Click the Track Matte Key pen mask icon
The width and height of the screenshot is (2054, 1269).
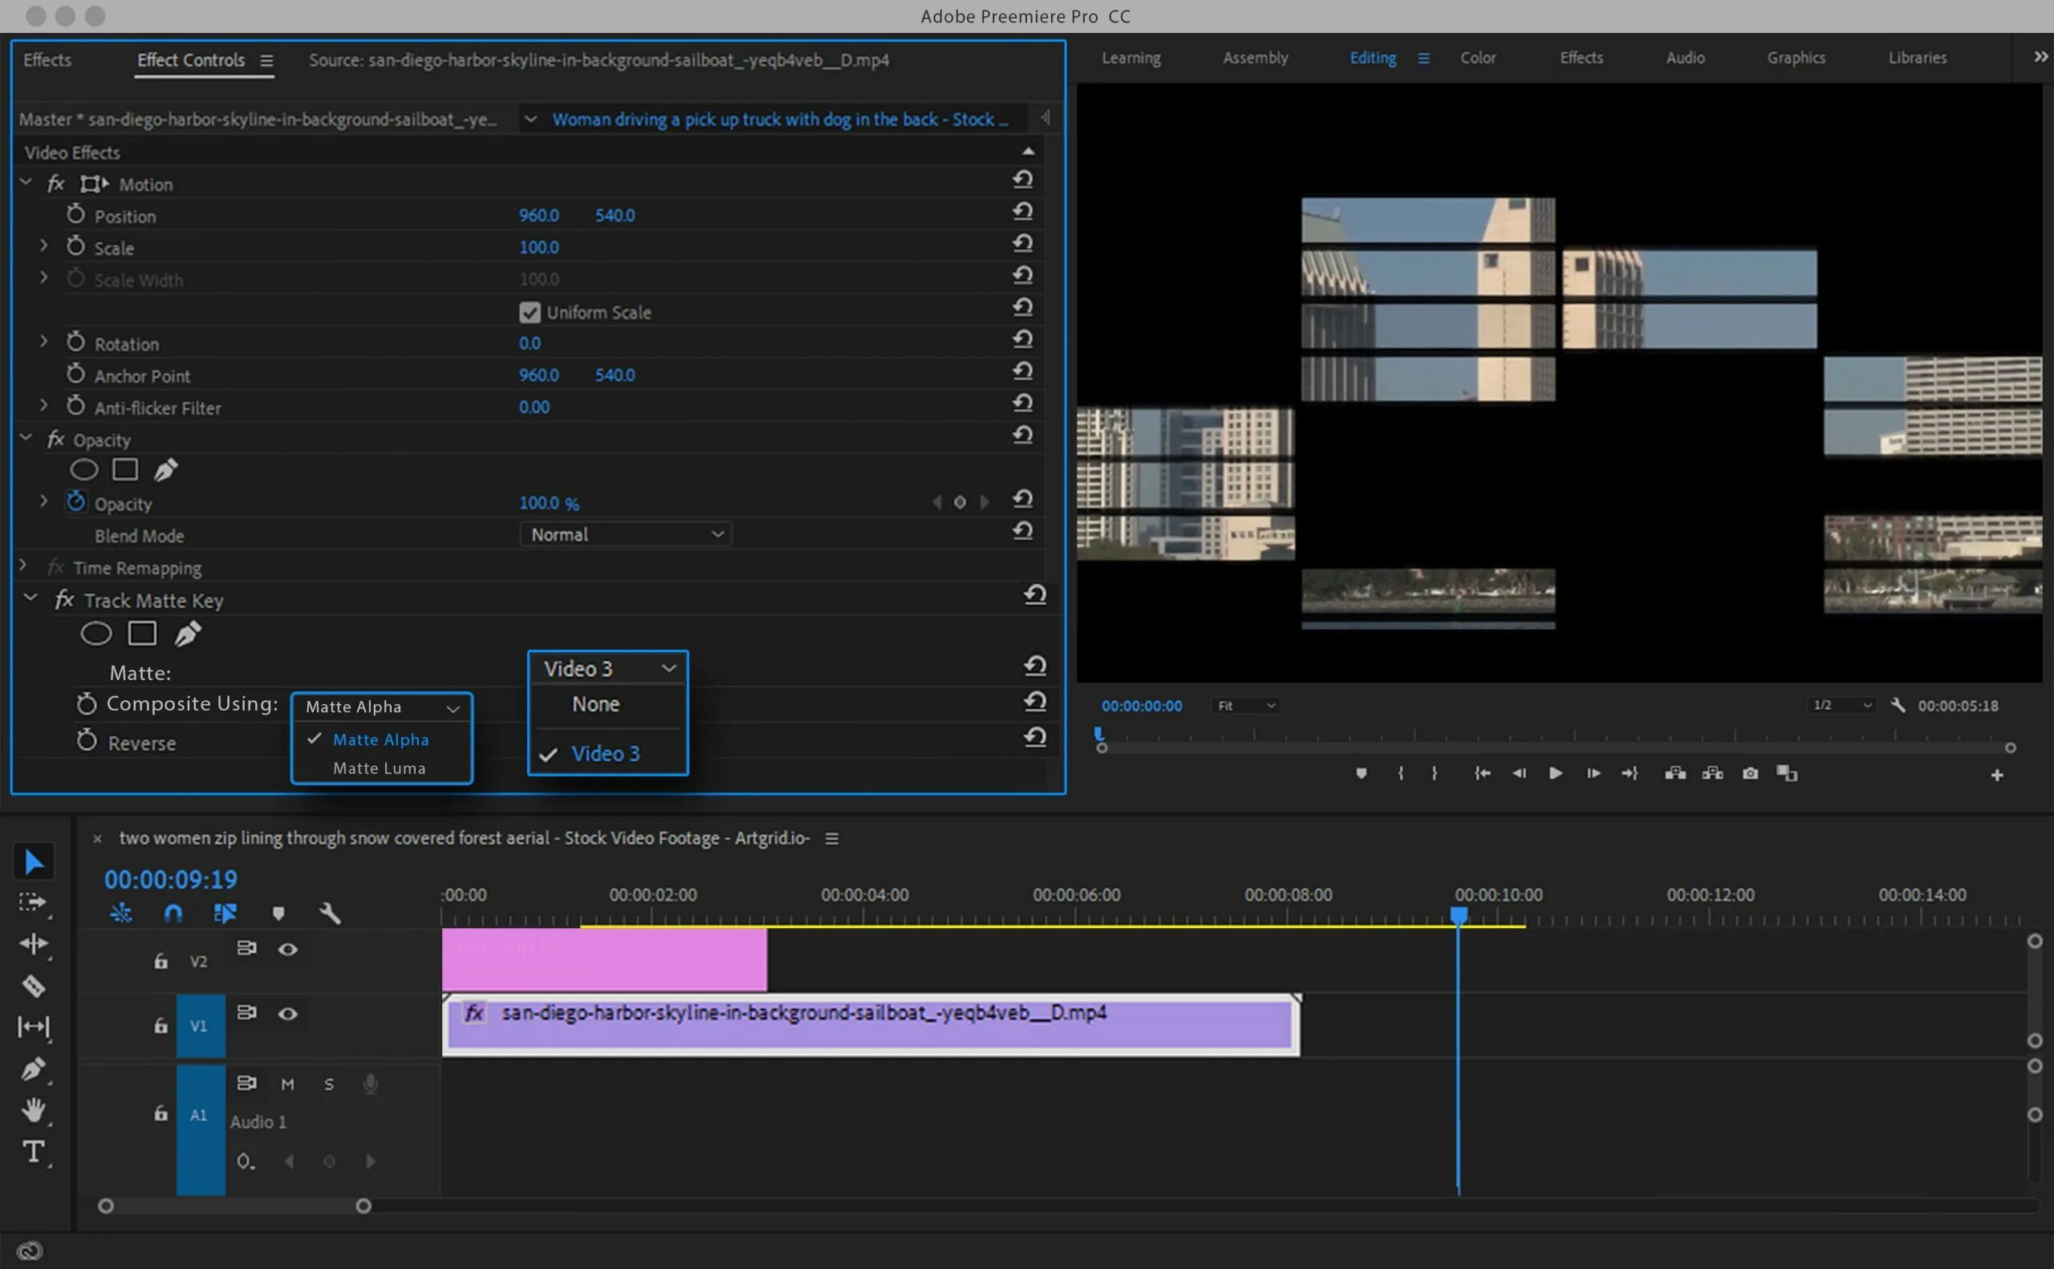[187, 634]
